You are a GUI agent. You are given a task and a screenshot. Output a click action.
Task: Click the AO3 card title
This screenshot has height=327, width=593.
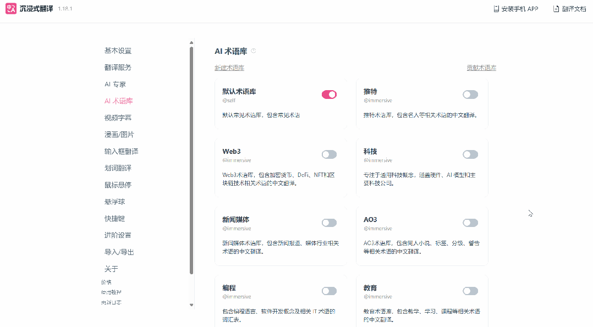point(370,220)
